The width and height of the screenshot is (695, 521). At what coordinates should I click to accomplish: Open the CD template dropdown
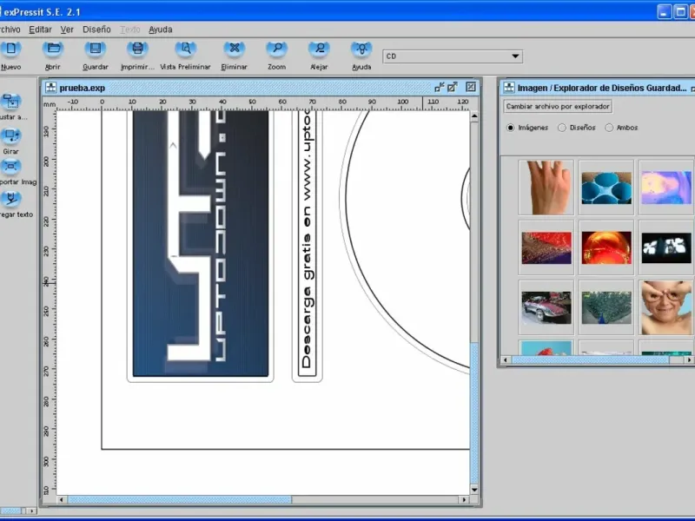(x=453, y=56)
